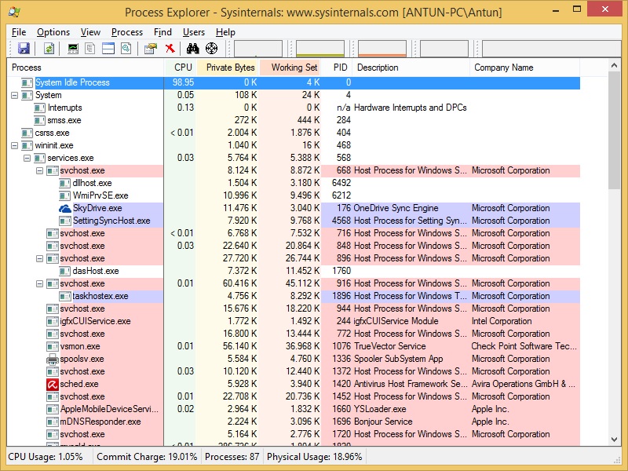628x471 pixels.
Task: Toggle the lower pane DLL view
Action: click(x=109, y=48)
